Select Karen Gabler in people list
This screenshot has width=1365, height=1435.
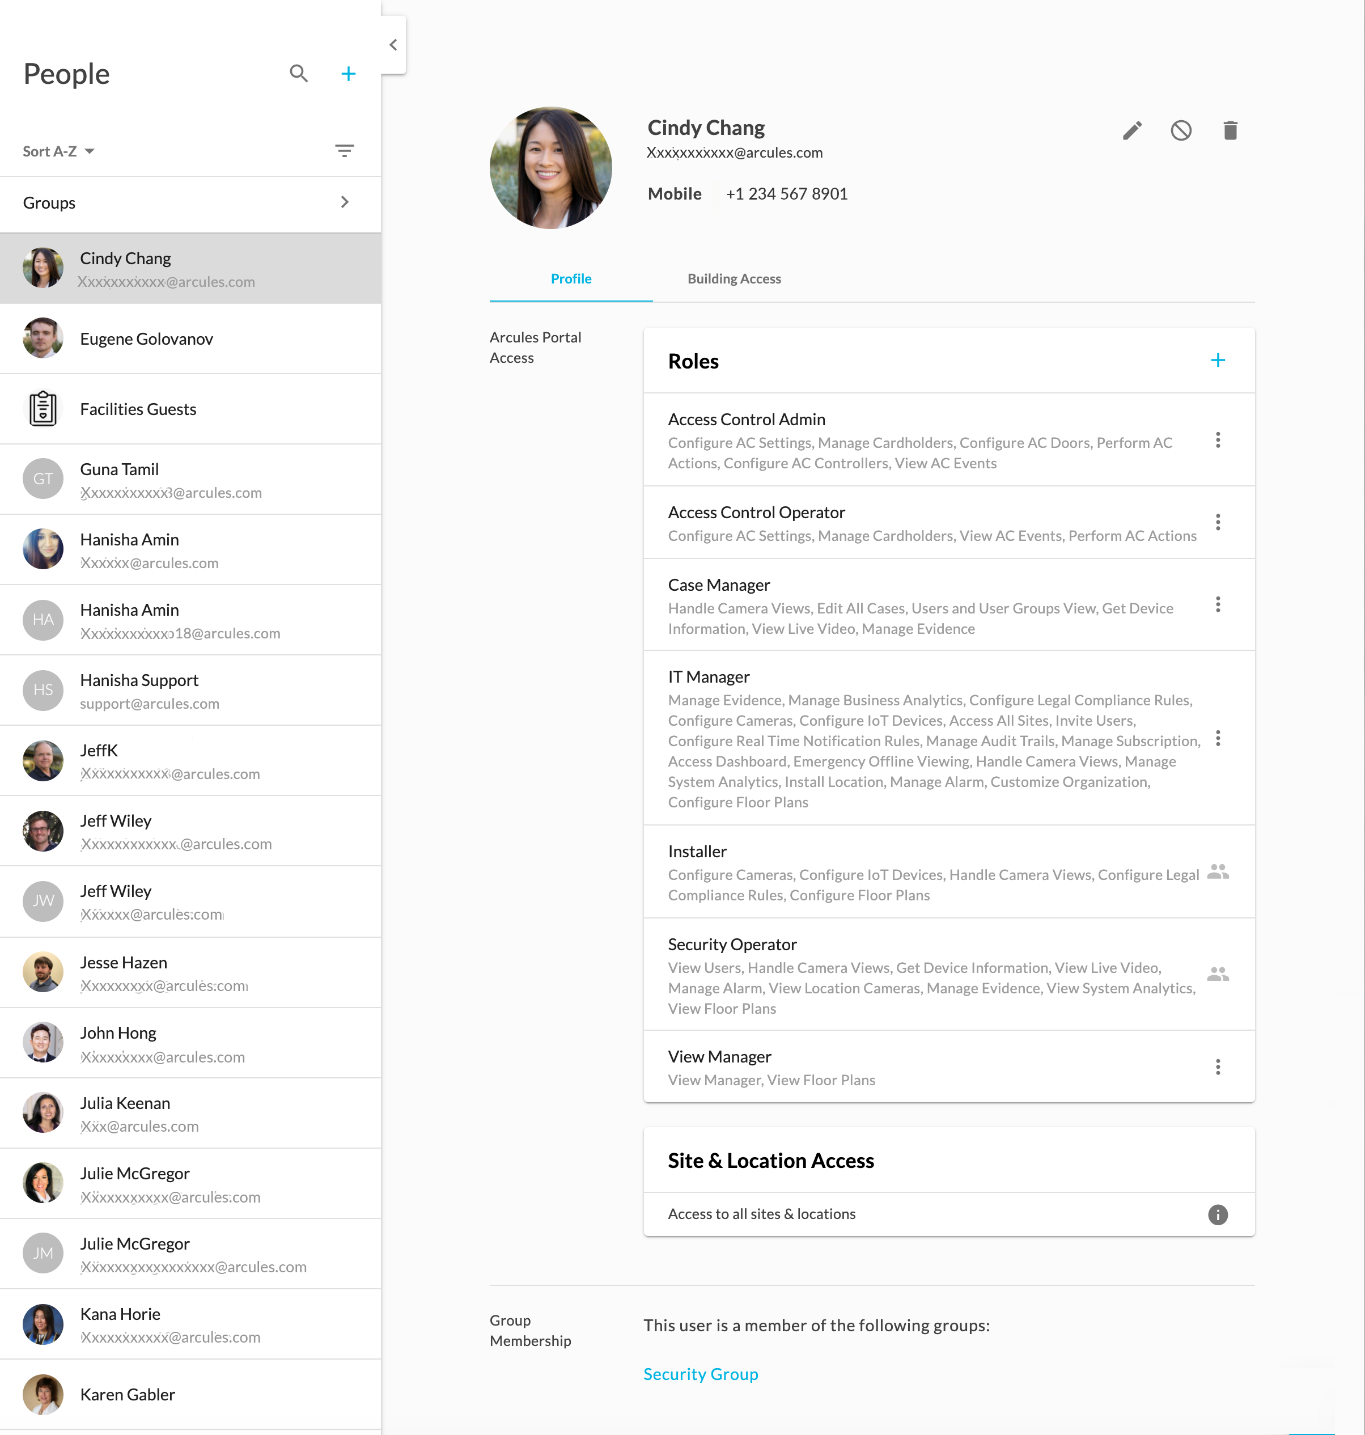[x=190, y=1394]
